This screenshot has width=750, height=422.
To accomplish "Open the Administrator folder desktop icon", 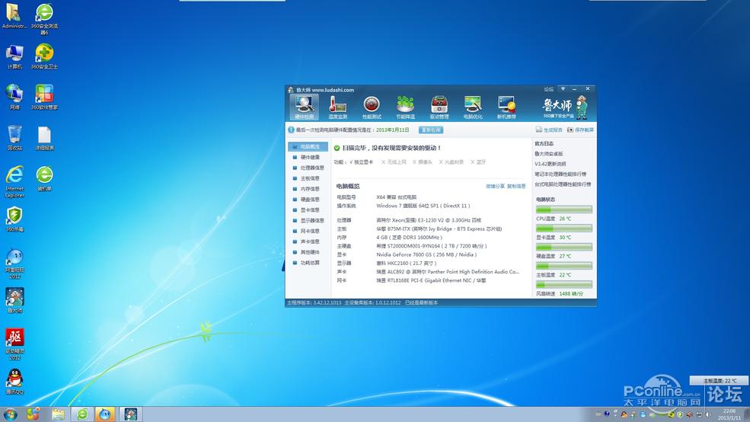I will (14, 16).
